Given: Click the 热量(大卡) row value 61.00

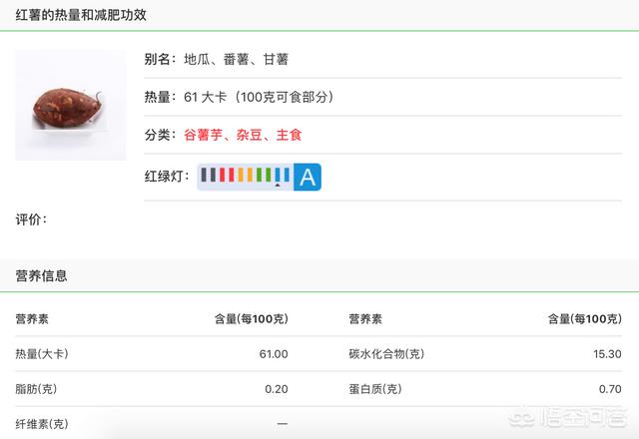Looking at the screenshot, I should (273, 354).
